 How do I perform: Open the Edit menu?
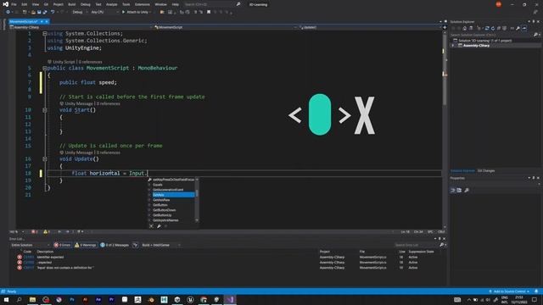coord(25,4)
